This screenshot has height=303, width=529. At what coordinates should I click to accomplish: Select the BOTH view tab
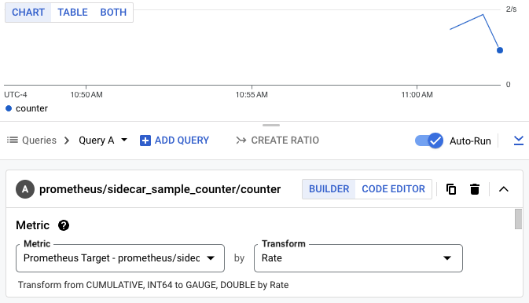point(113,13)
